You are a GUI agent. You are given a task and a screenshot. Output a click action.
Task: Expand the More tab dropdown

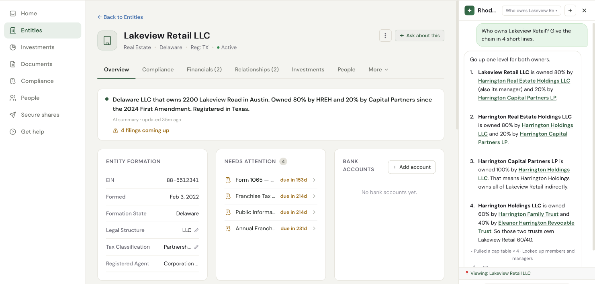pos(378,69)
